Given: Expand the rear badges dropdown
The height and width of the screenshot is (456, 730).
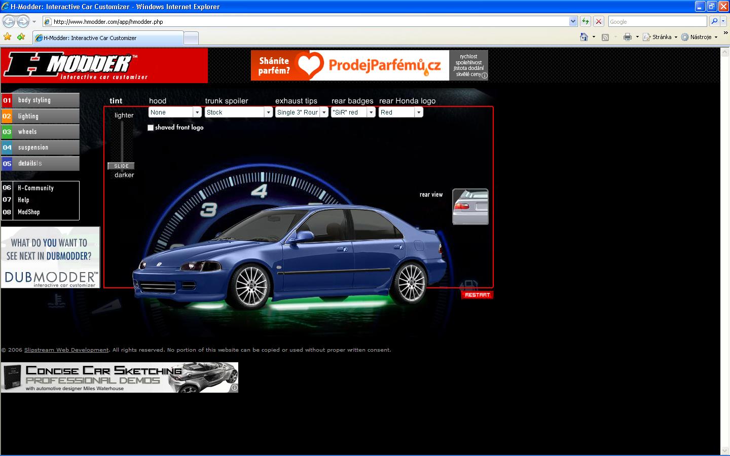Looking at the screenshot, I should tap(371, 112).
